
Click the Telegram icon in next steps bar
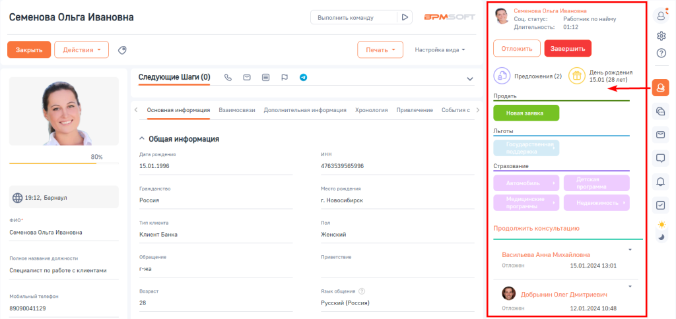point(303,78)
